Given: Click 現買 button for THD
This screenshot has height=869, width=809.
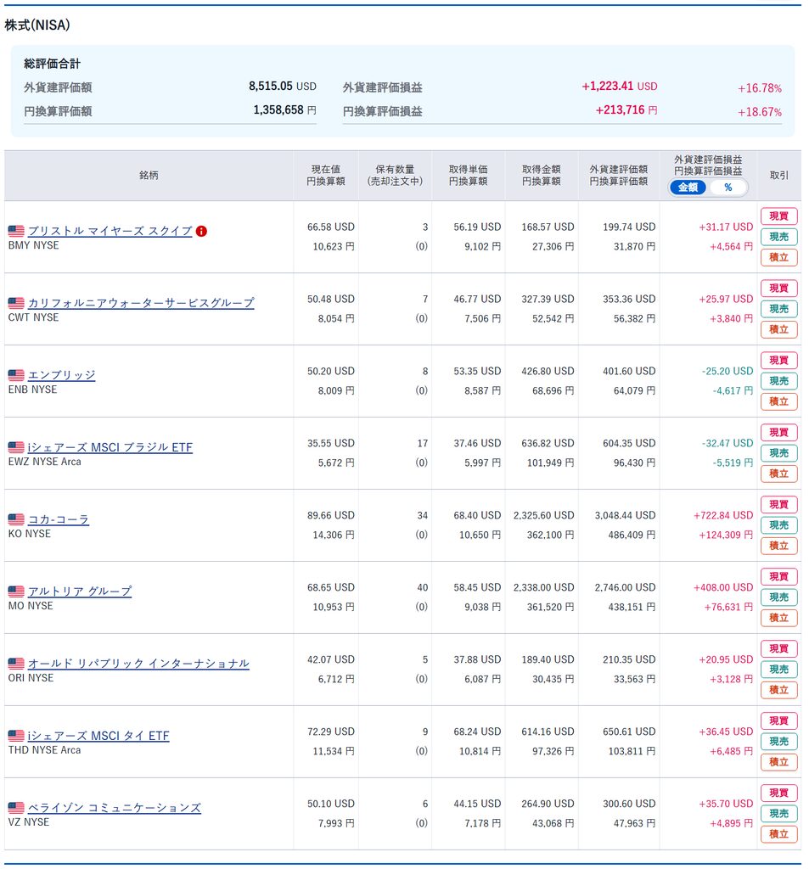Looking at the screenshot, I should (x=778, y=720).
